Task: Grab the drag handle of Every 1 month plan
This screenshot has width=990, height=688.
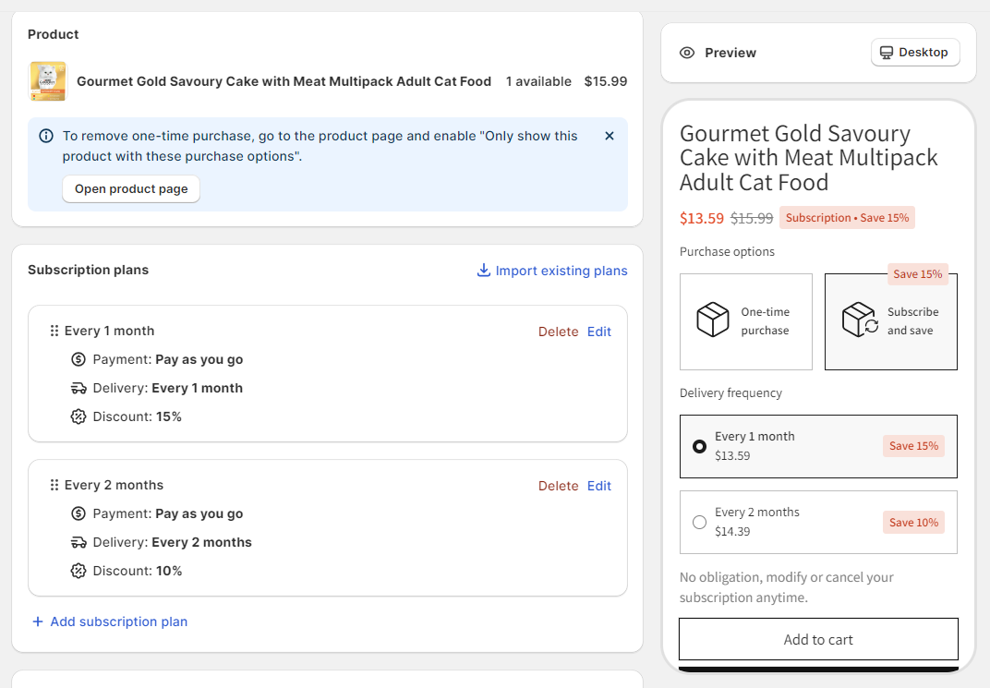Action: click(x=54, y=331)
